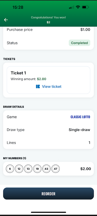Screen dimensions: 97x216
Task: Select number ball 6
Action: pos(10,169)
